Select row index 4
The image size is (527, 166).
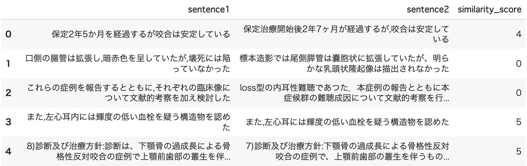click(8, 151)
